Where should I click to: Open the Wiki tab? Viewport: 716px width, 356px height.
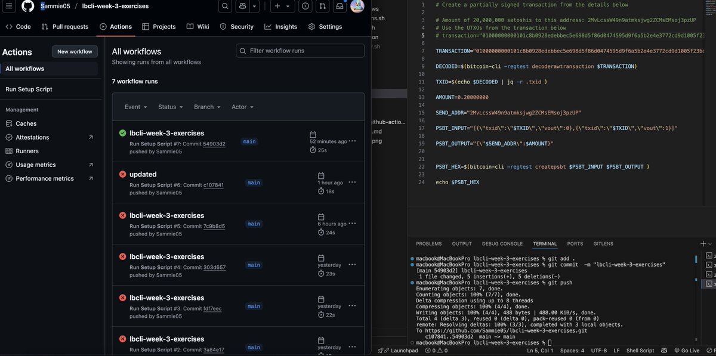[x=197, y=26]
